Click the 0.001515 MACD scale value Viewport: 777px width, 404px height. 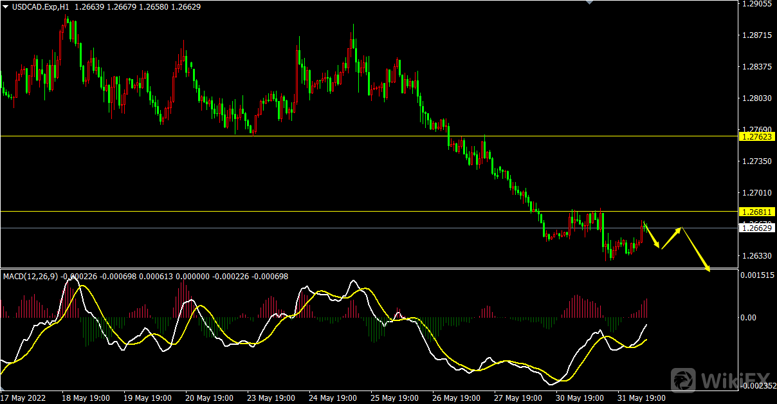click(758, 275)
